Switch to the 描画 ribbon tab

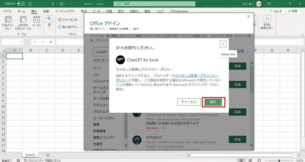[x=46, y=11]
